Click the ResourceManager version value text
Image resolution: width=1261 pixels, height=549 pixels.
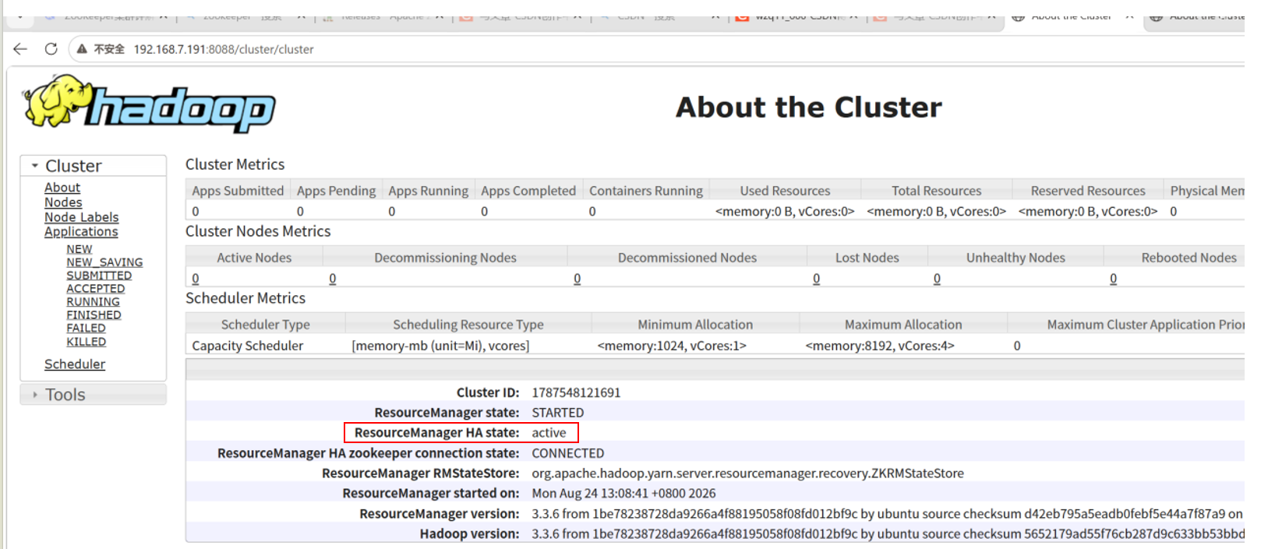(x=888, y=514)
